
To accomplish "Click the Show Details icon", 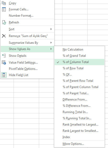I will click(x=4, y=55).
